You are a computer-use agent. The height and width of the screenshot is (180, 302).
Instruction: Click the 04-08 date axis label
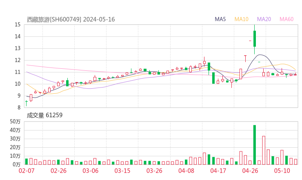(x=186, y=171)
